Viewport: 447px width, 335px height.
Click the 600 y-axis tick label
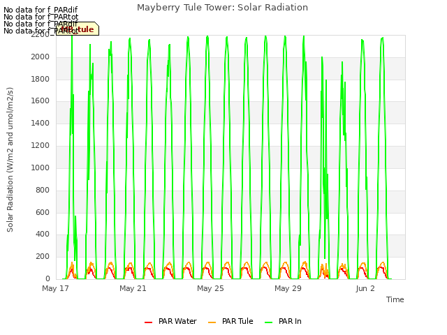pyautogui.click(x=43, y=212)
